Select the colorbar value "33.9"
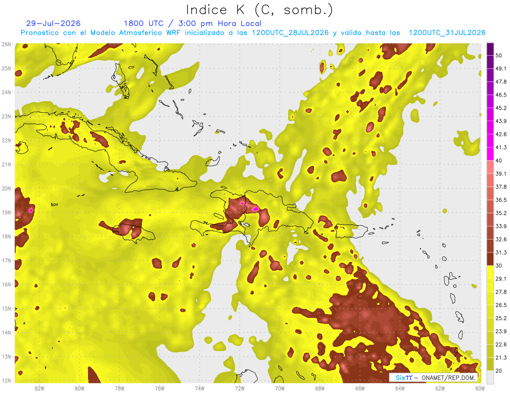The image size is (510, 394). (501, 227)
